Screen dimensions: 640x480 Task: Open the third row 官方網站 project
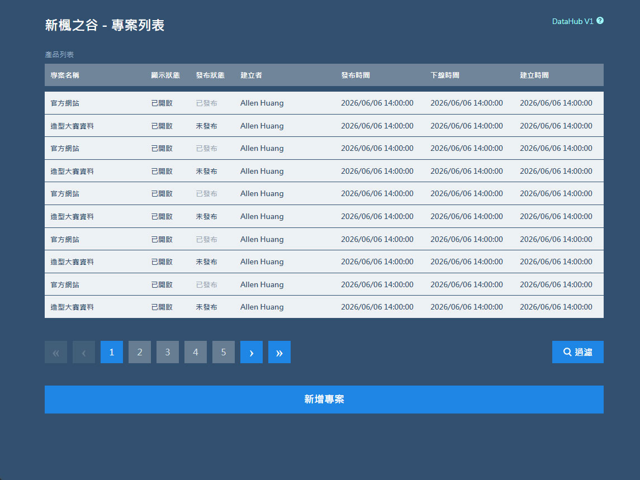click(324, 148)
